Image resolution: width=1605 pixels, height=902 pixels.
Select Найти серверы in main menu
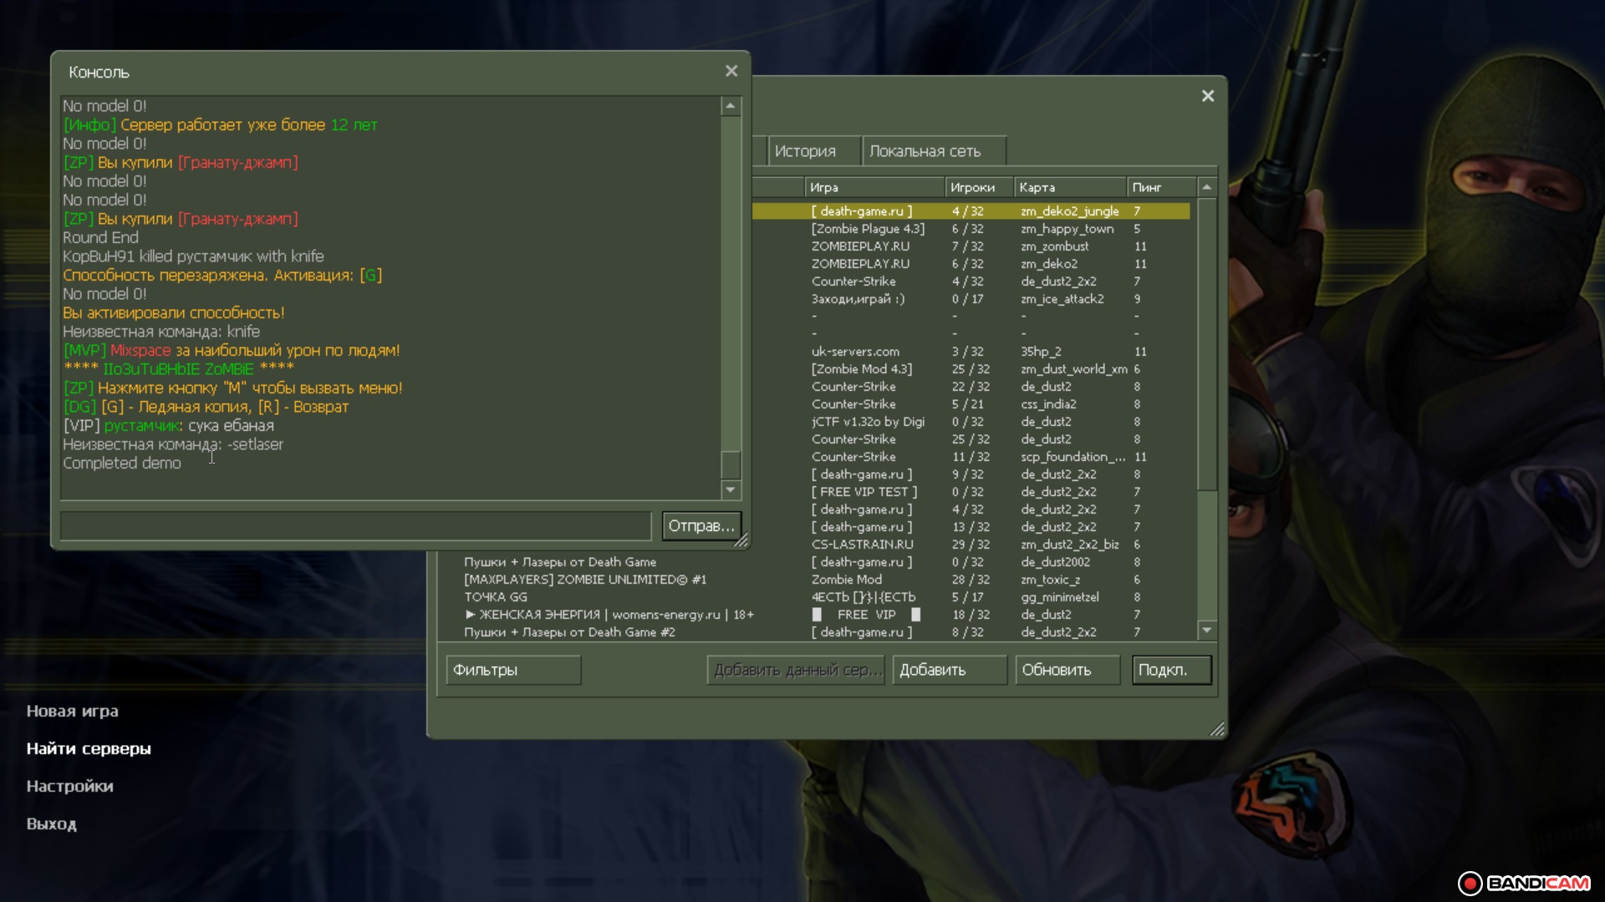point(89,748)
